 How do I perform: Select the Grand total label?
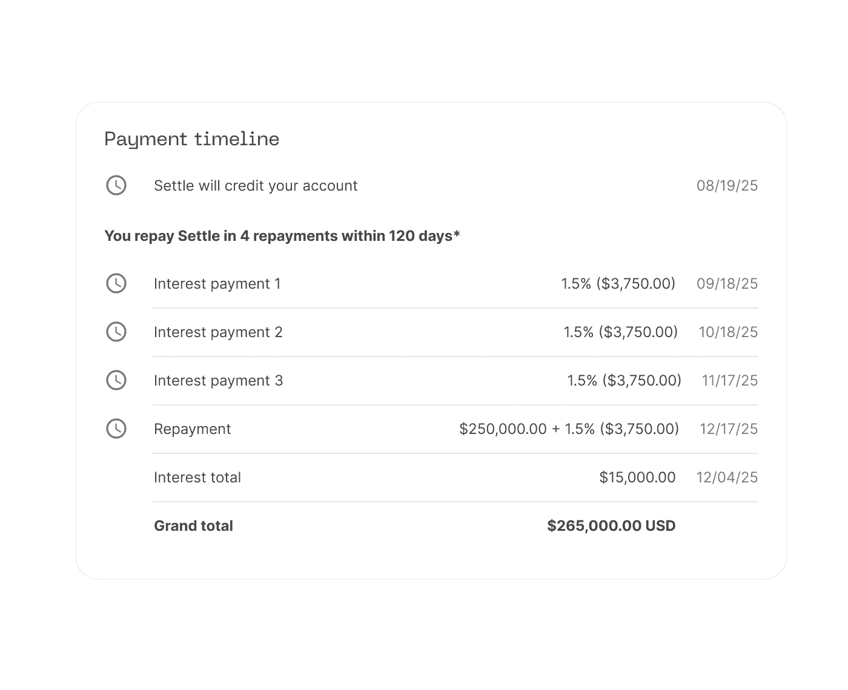pos(193,526)
